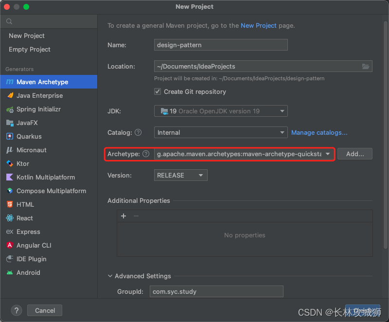Screen dimensions: 389x322
Task: Click the search magnifier icon
Action: coord(9,21)
